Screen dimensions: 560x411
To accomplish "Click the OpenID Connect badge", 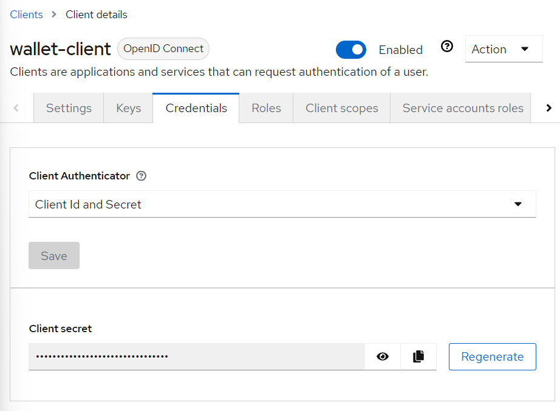I will coord(163,48).
